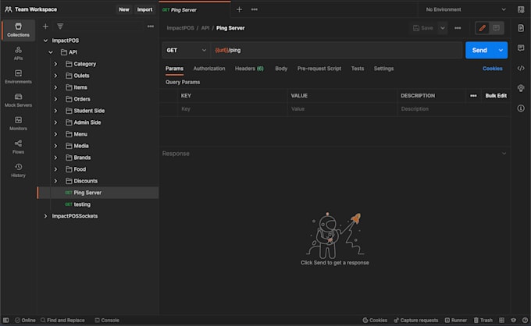Expand the Orders folder
Screen dimensions: 531x326
click(x=56, y=99)
